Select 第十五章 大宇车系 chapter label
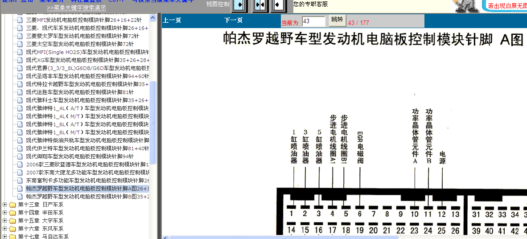The height and width of the screenshot is (239, 527). pyautogui.click(x=41, y=221)
